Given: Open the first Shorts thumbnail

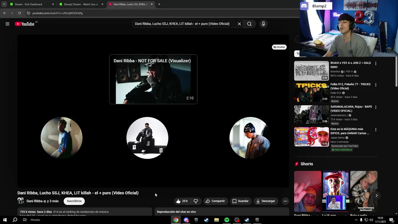Looking at the screenshot, I should [x=308, y=191].
